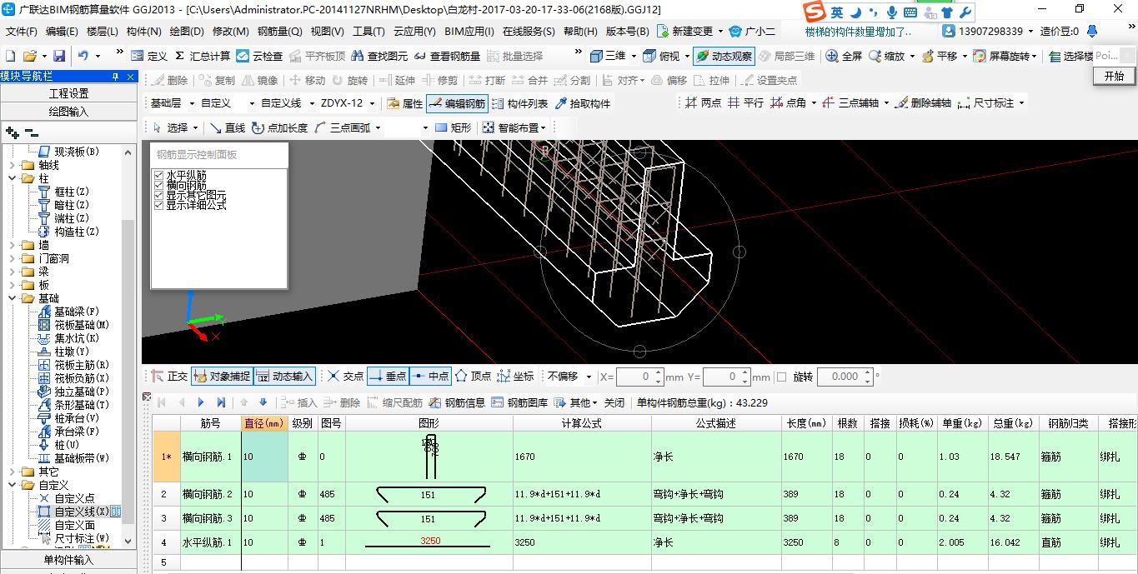The height and width of the screenshot is (574, 1138).
Task: Open 钢筋量(Q) menu
Action: pos(279,32)
